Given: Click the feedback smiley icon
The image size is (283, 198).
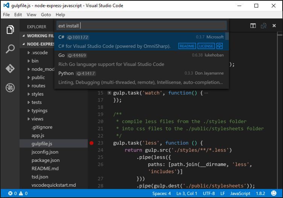Looking at the screenshot, I should tap(274, 193).
